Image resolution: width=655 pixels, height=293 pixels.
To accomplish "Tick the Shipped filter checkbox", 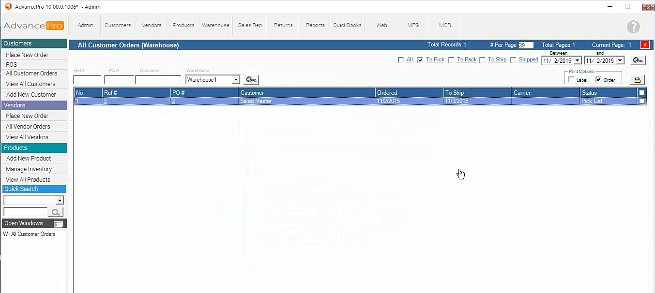I will (513, 60).
